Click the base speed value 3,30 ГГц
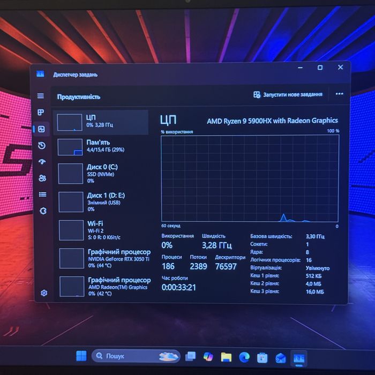This screenshot has height=375, width=375. click(315, 237)
